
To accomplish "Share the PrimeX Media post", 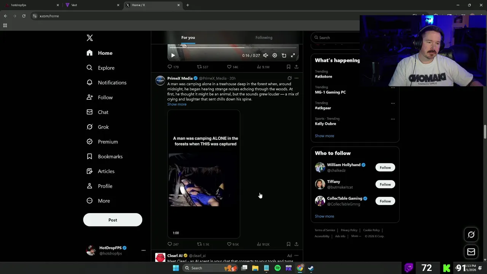I will [296, 244].
